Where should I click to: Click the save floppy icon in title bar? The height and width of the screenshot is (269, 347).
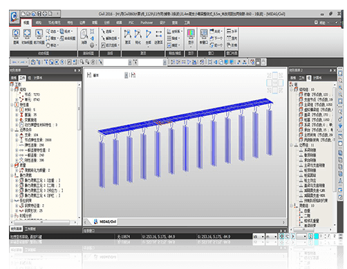(x=39, y=14)
